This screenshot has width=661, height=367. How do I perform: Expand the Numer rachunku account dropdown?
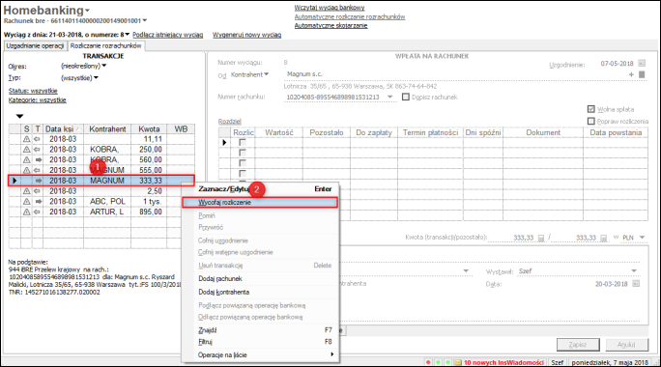390,97
